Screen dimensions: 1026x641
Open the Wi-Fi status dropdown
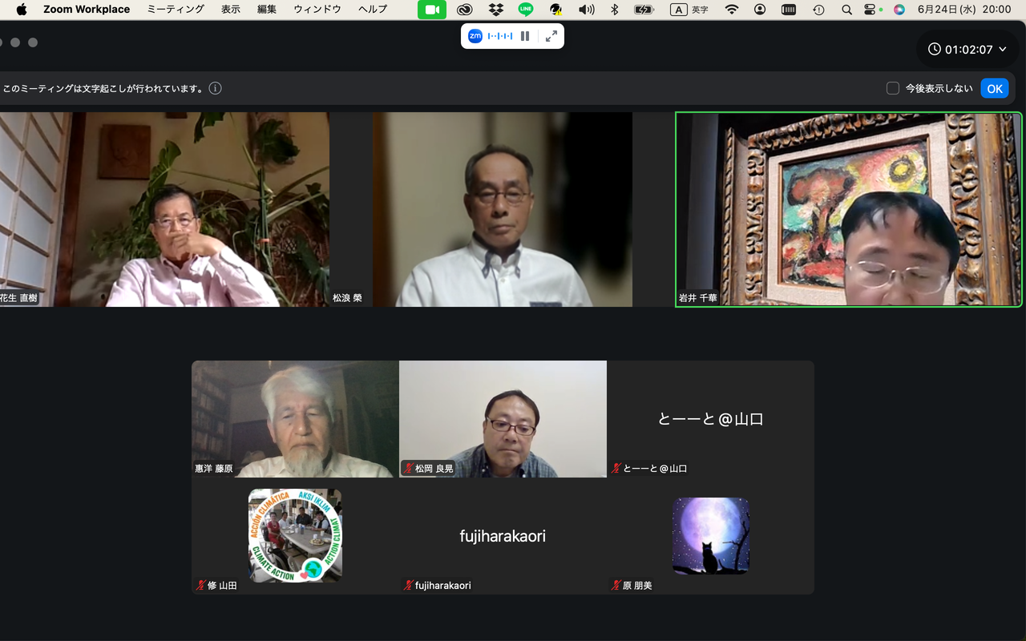click(x=731, y=10)
